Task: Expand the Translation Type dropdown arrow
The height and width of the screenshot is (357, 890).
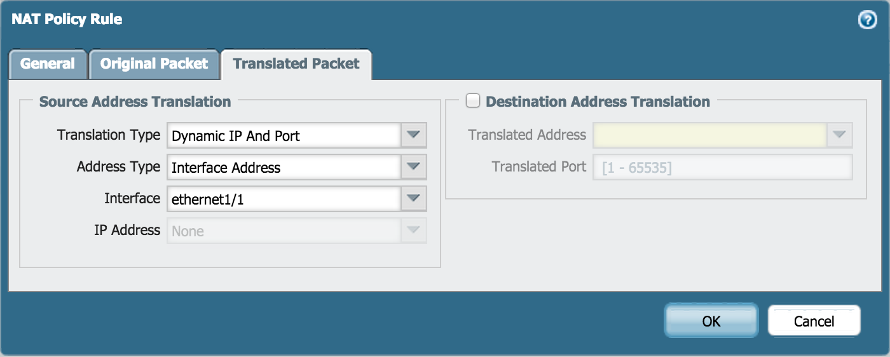Action: (413, 135)
